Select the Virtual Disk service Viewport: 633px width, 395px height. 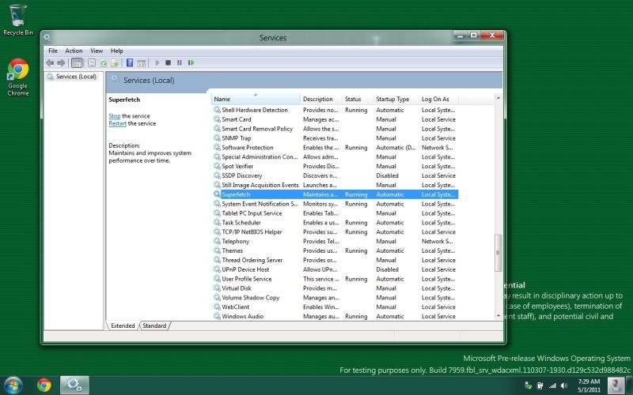[x=335, y=288]
